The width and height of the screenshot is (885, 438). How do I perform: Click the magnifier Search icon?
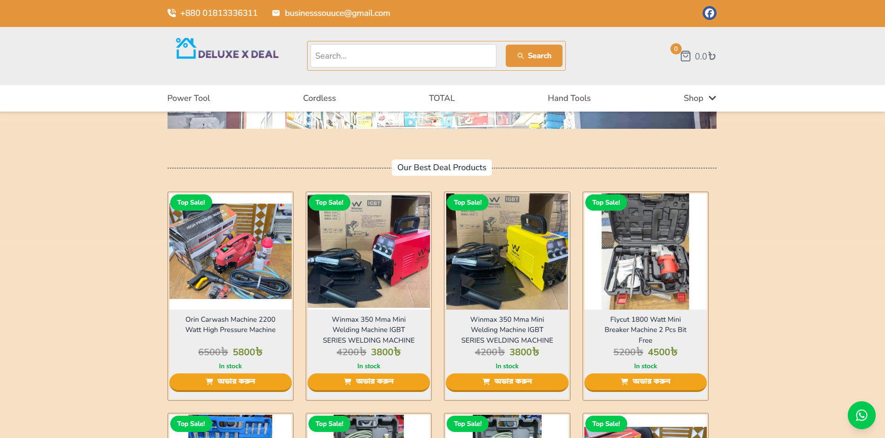pyautogui.click(x=521, y=56)
